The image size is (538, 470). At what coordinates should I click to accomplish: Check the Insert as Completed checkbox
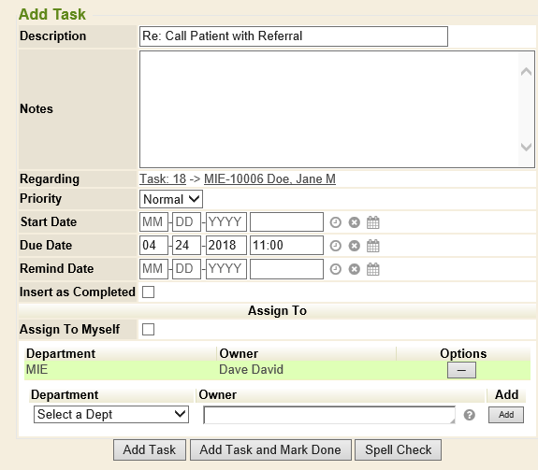tap(148, 292)
